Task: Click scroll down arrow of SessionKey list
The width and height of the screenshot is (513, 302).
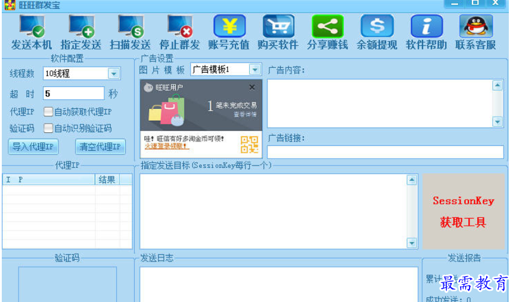Action: tap(412, 243)
